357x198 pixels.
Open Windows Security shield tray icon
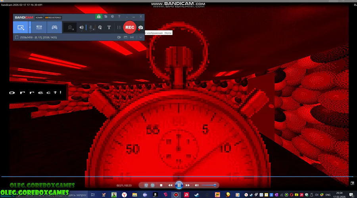pyautogui.click(x=307, y=195)
